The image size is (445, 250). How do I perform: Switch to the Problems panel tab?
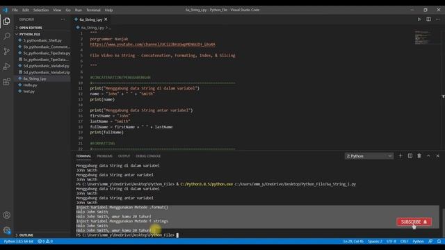(104, 156)
